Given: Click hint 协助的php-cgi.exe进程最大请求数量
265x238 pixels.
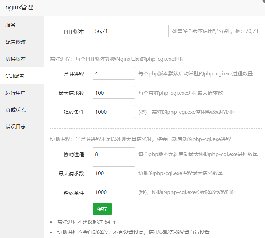Looking at the screenshot, I should [x=181, y=173].
